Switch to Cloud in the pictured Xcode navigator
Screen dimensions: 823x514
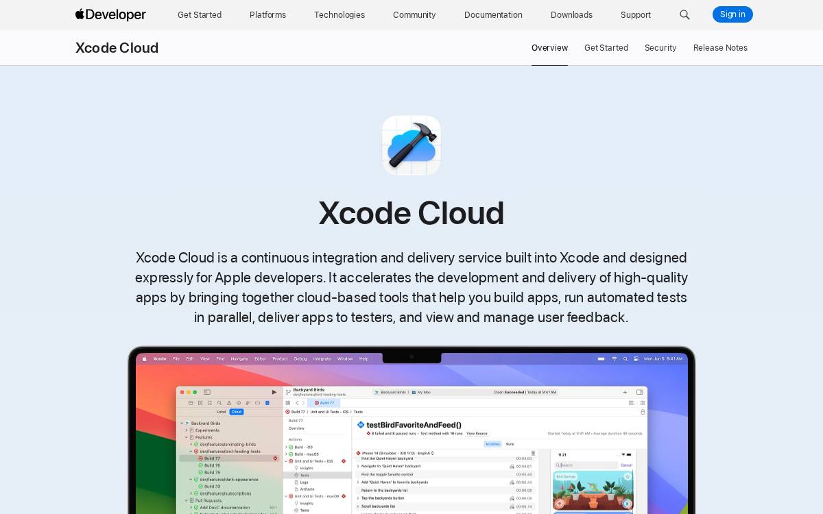(237, 412)
